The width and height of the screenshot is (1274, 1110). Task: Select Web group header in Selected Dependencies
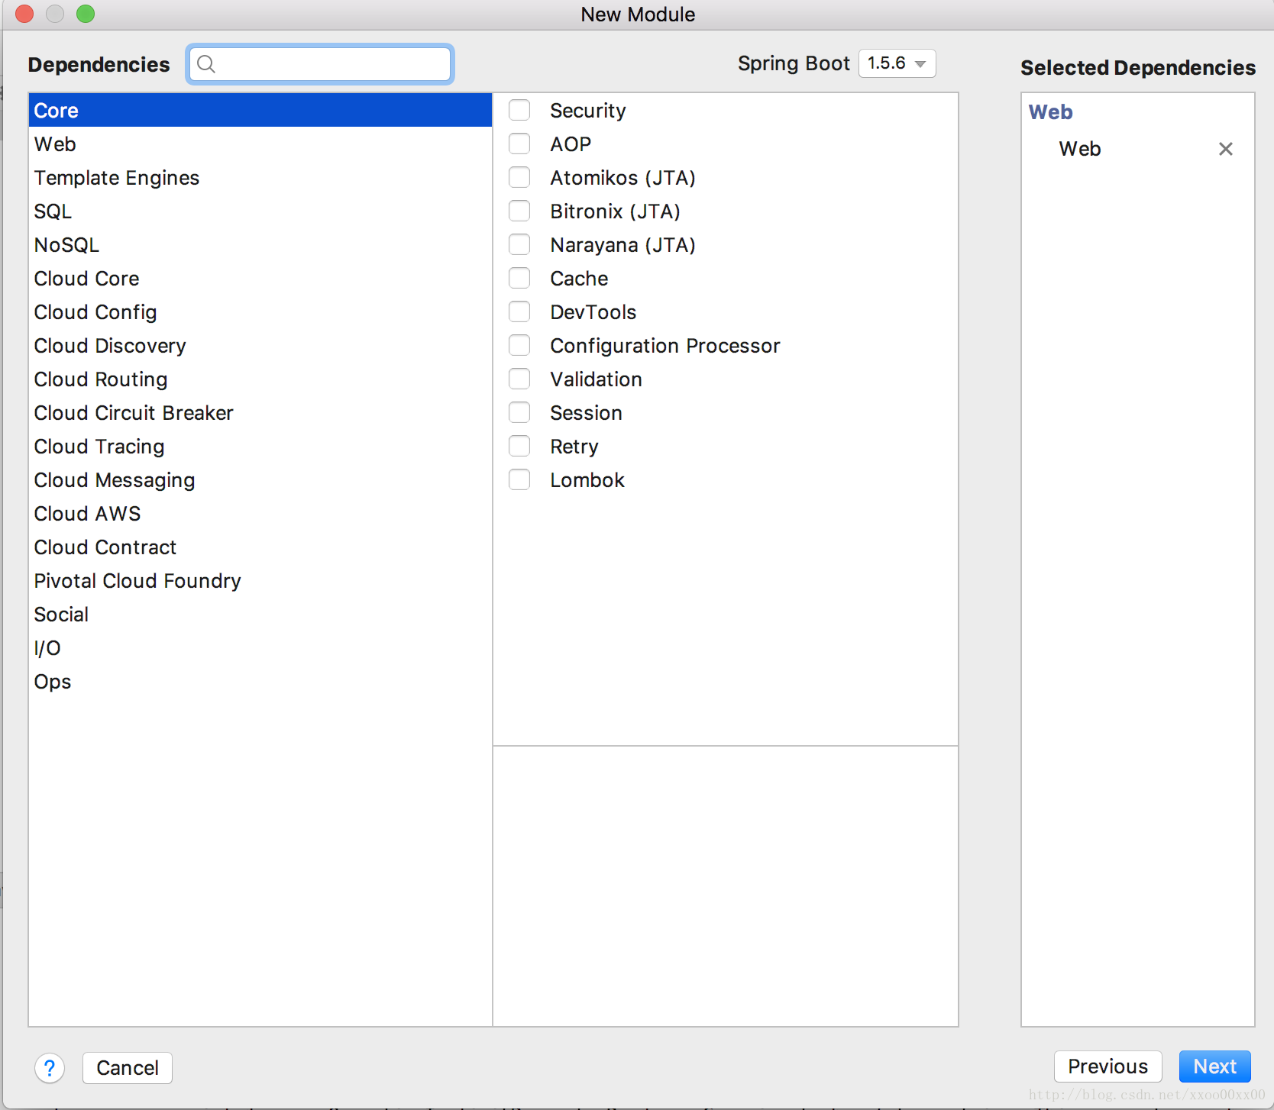click(1050, 112)
